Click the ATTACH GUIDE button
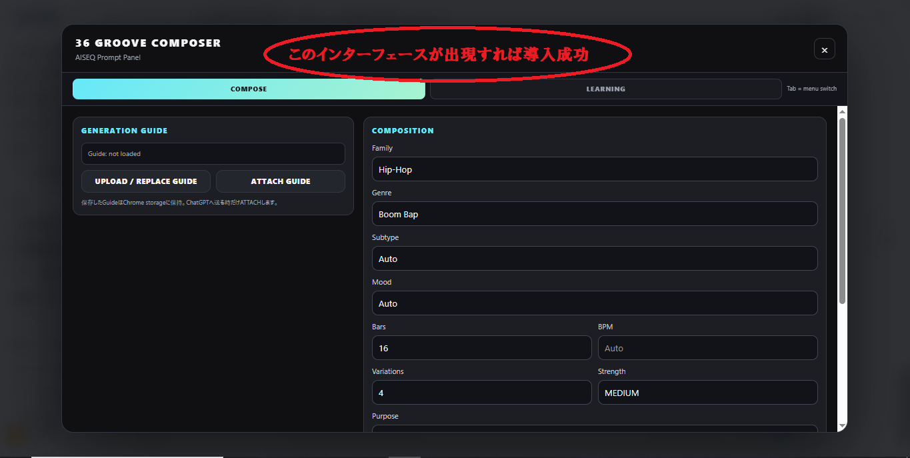910x458 pixels. [281, 181]
